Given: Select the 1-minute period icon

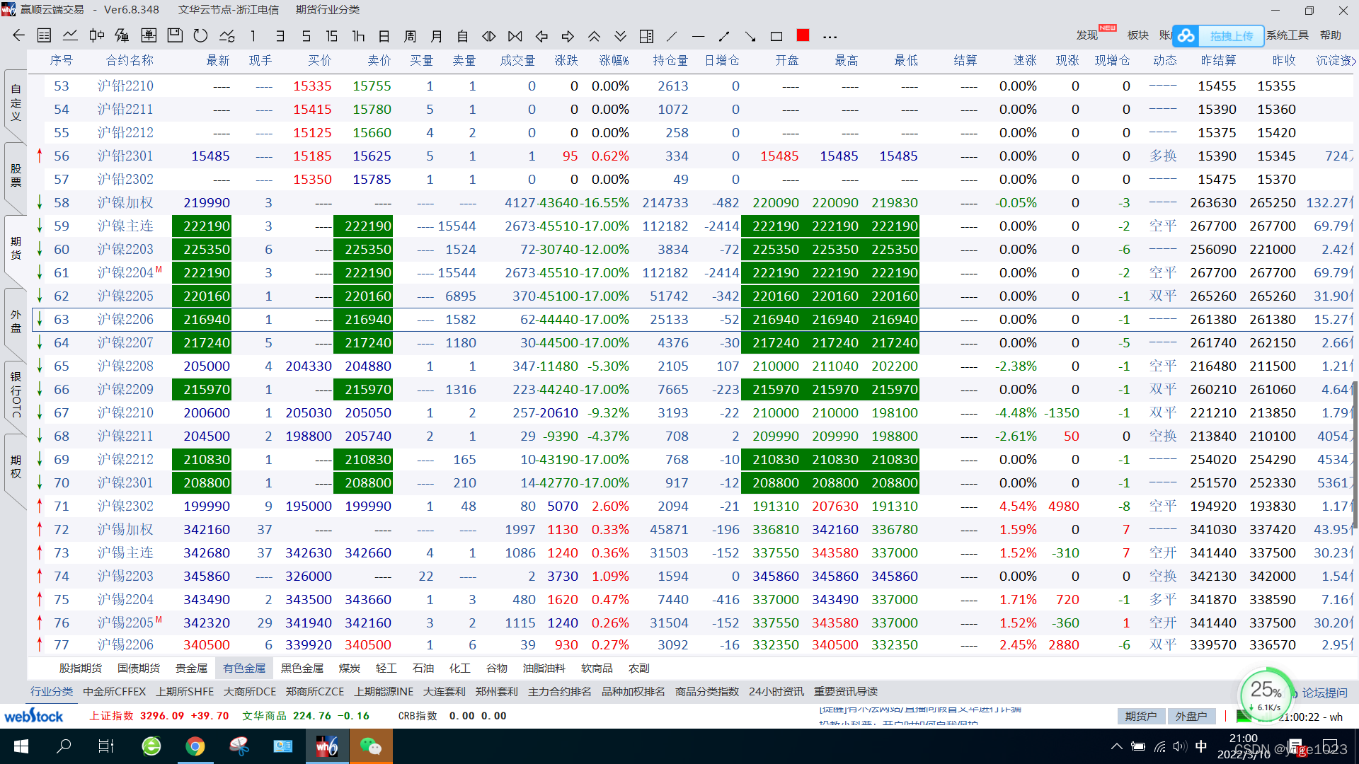Looking at the screenshot, I should coord(253,35).
